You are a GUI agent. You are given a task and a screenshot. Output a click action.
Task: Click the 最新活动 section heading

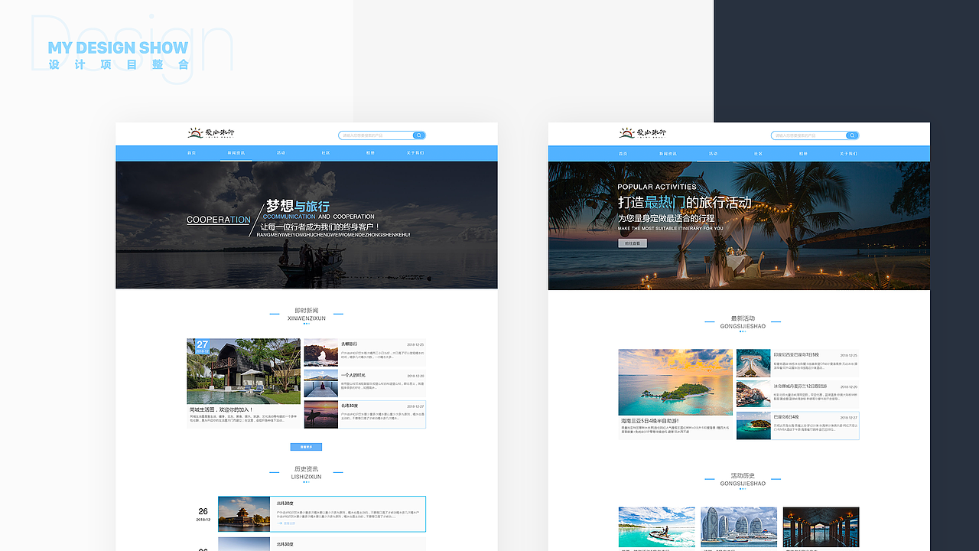click(743, 322)
